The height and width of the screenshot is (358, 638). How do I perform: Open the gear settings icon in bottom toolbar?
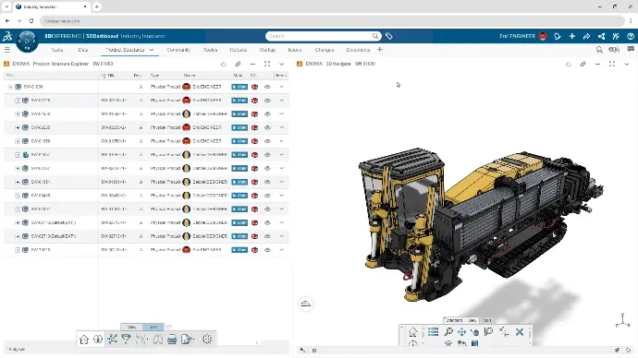coord(207,339)
